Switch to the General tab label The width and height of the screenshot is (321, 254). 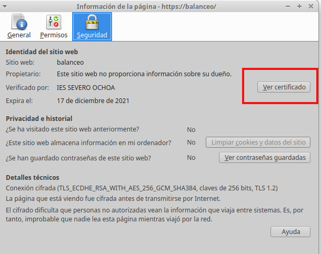click(x=19, y=35)
